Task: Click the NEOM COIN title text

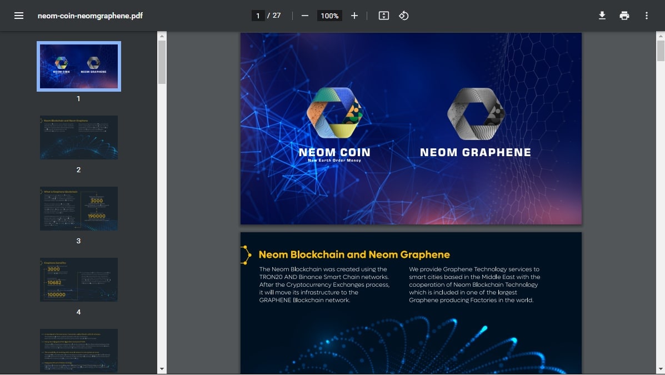Action: pos(334,152)
